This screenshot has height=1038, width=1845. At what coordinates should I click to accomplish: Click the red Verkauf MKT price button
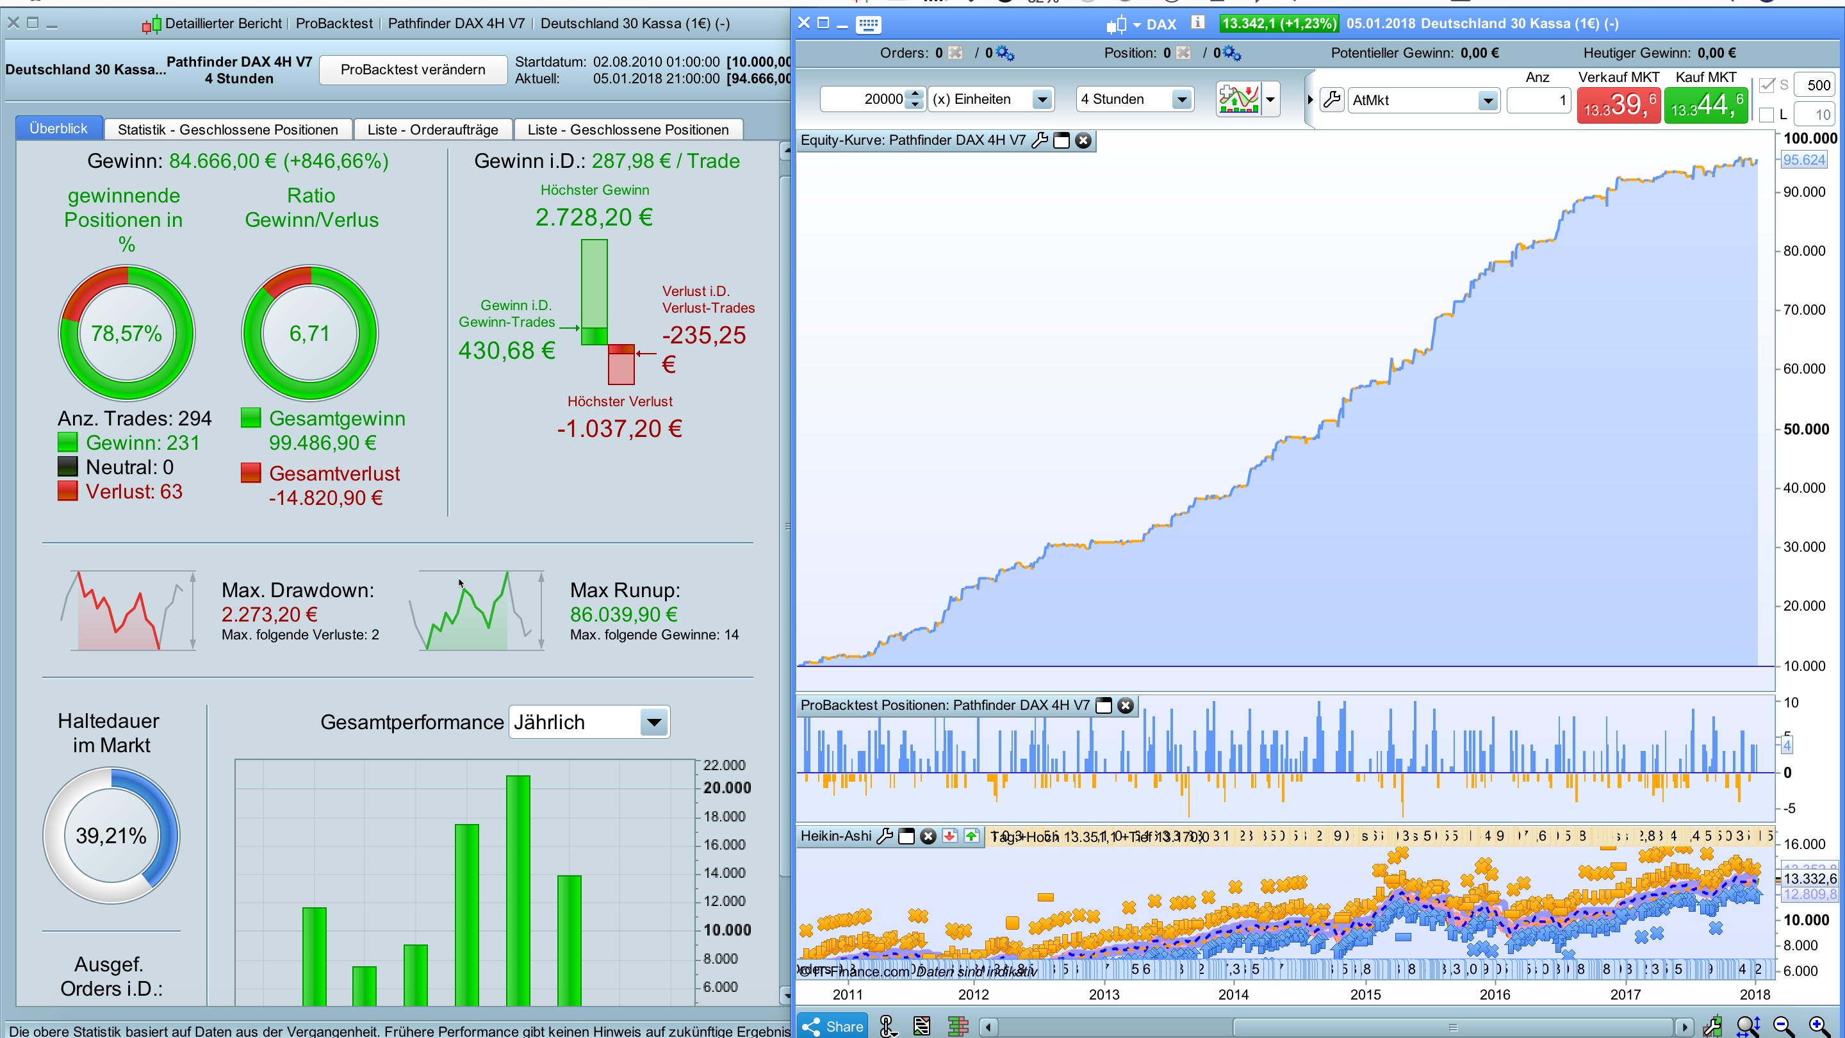pyautogui.click(x=1618, y=105)
